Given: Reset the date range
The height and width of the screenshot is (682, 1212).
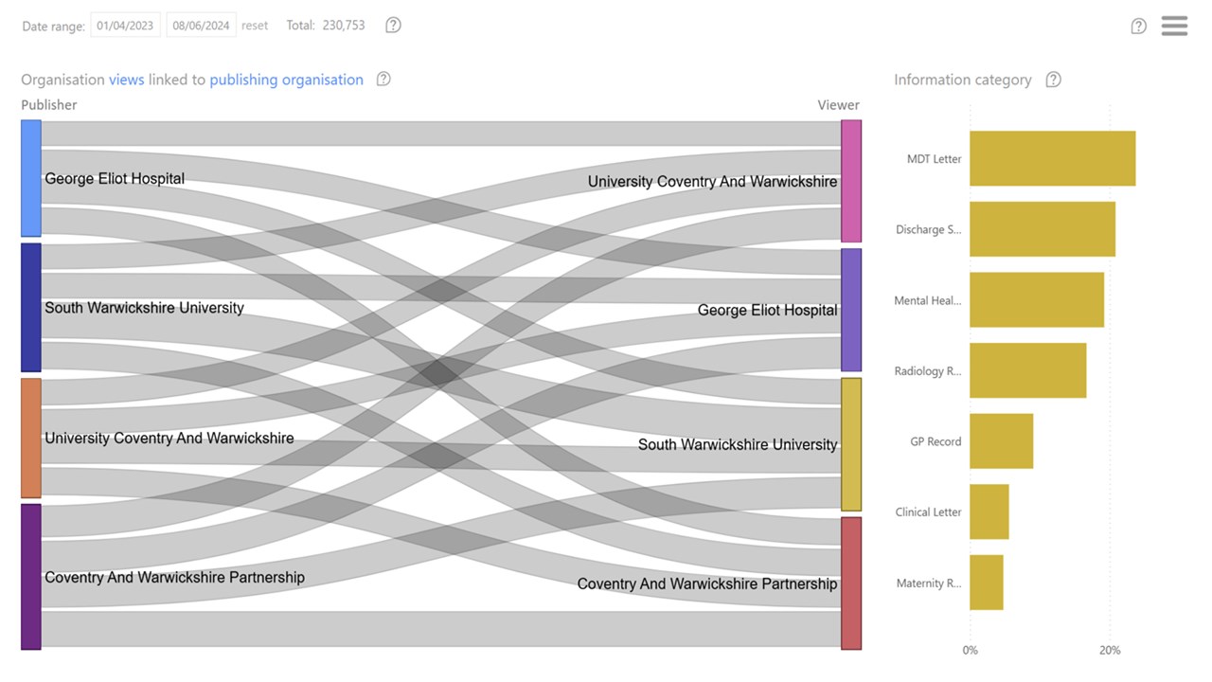Looking at the screenshot, I should [255, 26].
